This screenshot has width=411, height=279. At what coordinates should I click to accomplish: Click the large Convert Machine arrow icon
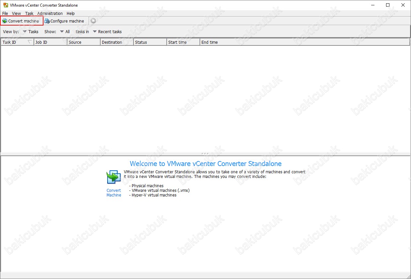114,177
